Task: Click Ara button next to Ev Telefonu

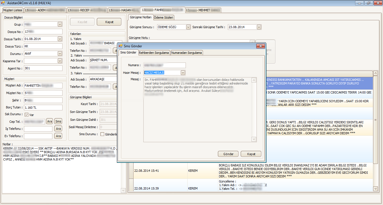Action: click(58, 136)
